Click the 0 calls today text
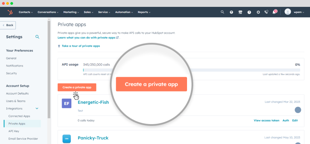 click(x=86, y=120)
